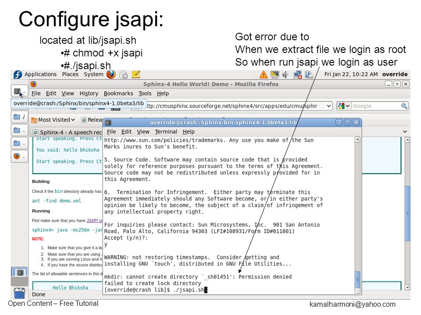The image size is (421, 315).
Task: Click the terminal window title bar icon
Action: pyautogui.click(x=108, y=122)
